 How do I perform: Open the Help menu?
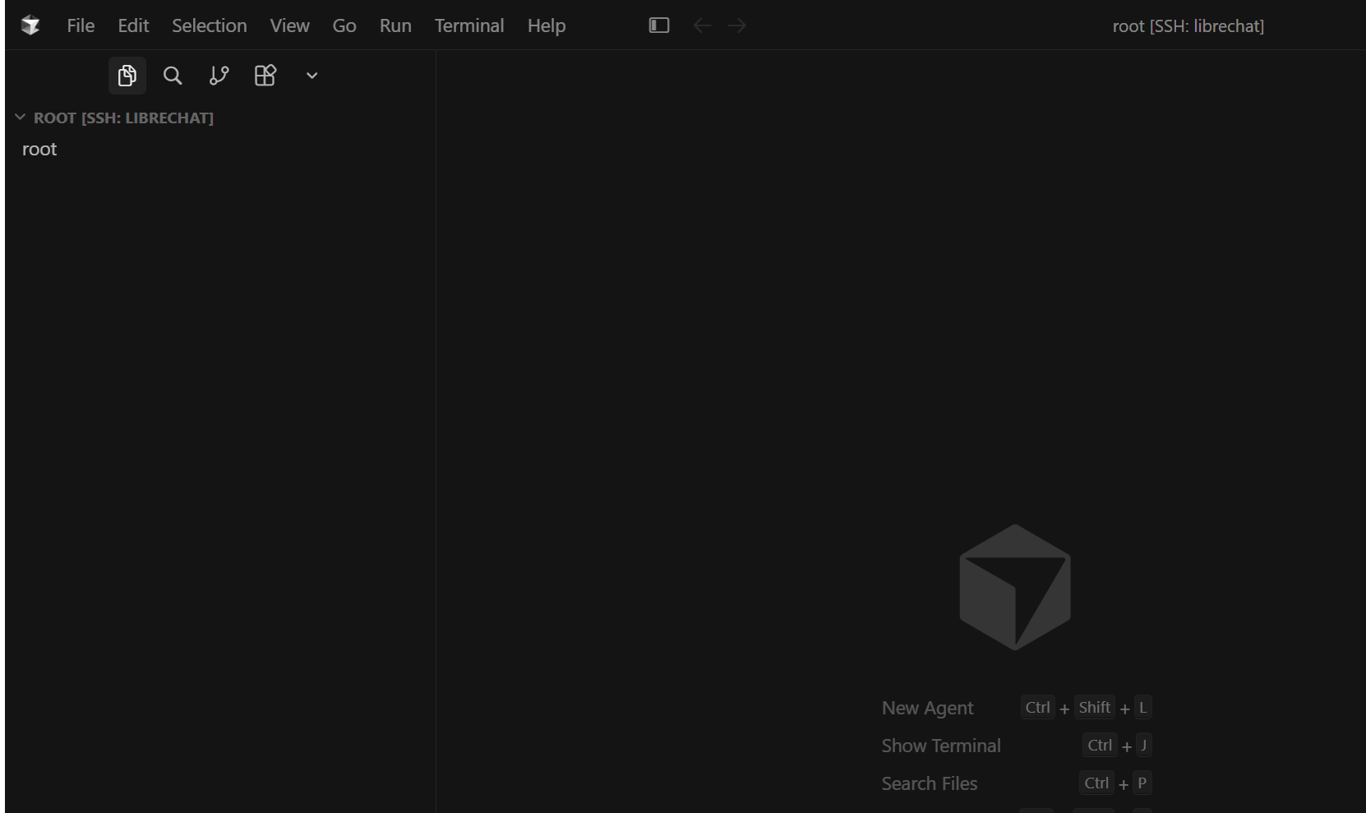(x=547, y=25)
